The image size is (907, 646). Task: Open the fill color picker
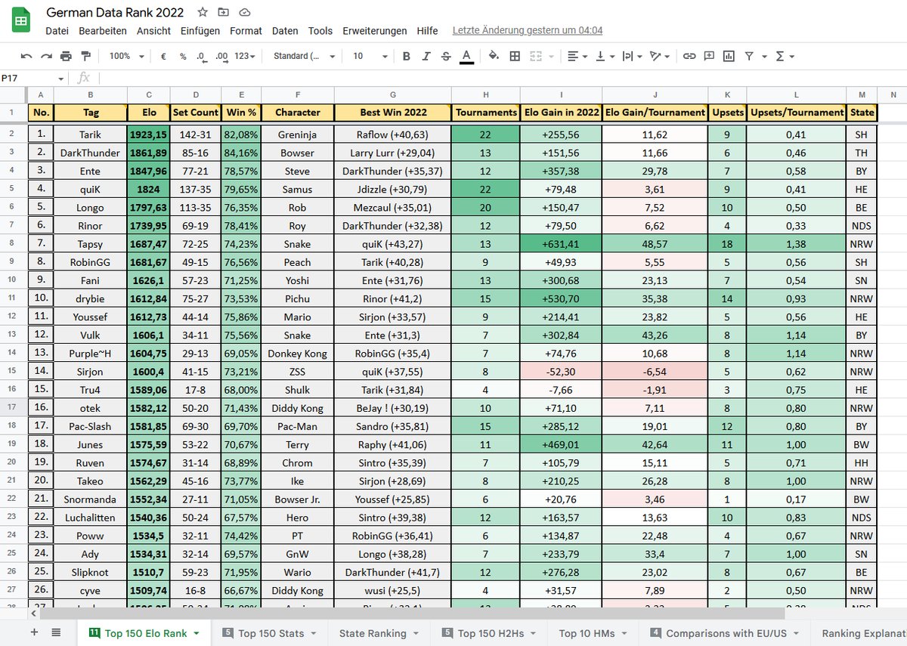pos(495,56)
